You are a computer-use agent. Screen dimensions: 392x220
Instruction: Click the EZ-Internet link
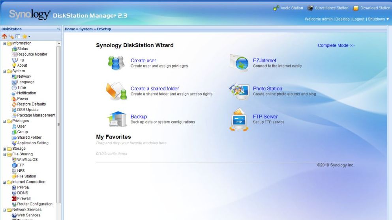point(264,60)
